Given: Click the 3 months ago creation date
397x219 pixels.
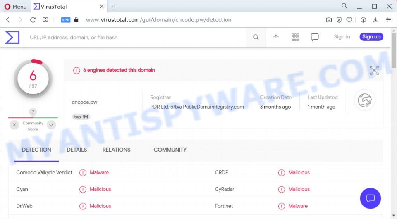Looking at the screenshot, I should tap(275, 107).
